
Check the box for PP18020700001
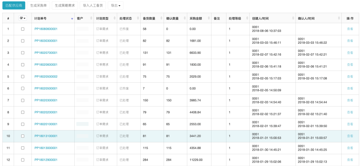pyautogui.click(x=22, y=53)
